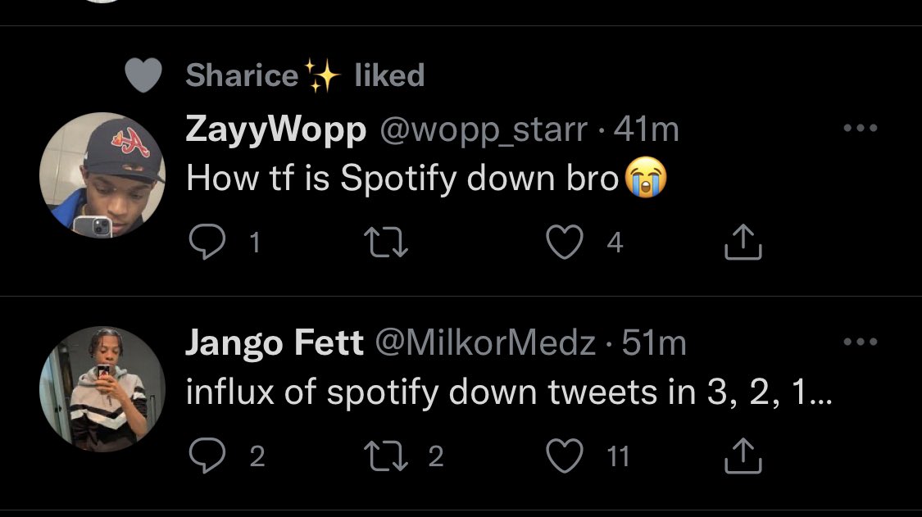Visit ZayyWopp display name profile
The width and height of the screenshot is (922, 517).
point(275,129)
